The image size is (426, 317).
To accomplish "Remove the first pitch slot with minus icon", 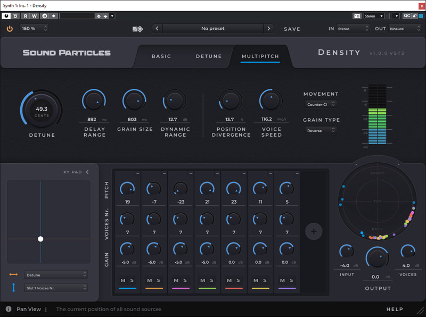I will (137, 174).
